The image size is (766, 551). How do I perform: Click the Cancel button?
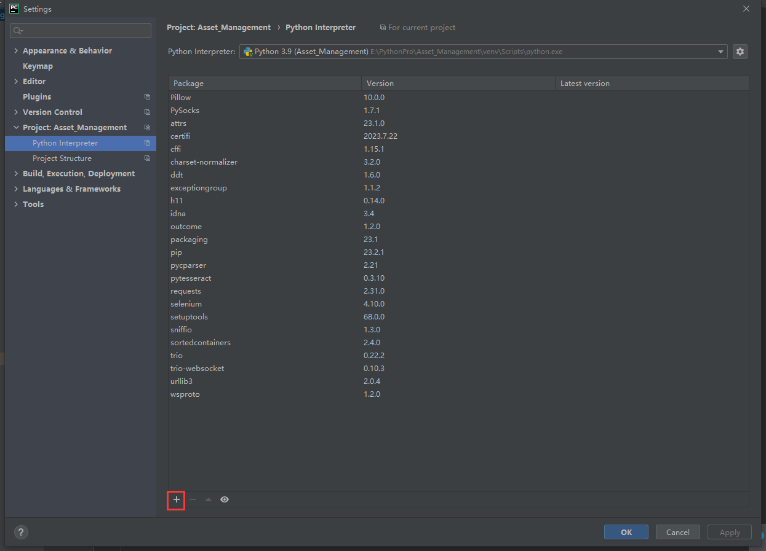[678, 533]
